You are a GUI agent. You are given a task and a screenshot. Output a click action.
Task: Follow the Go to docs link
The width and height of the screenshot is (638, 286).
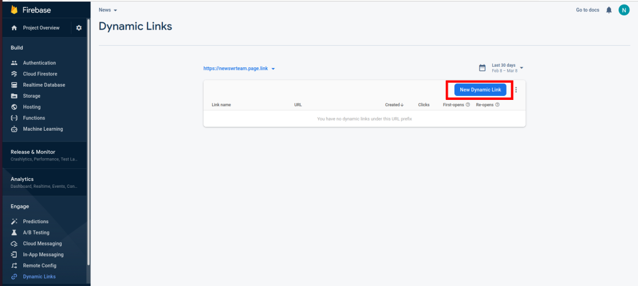587,10
